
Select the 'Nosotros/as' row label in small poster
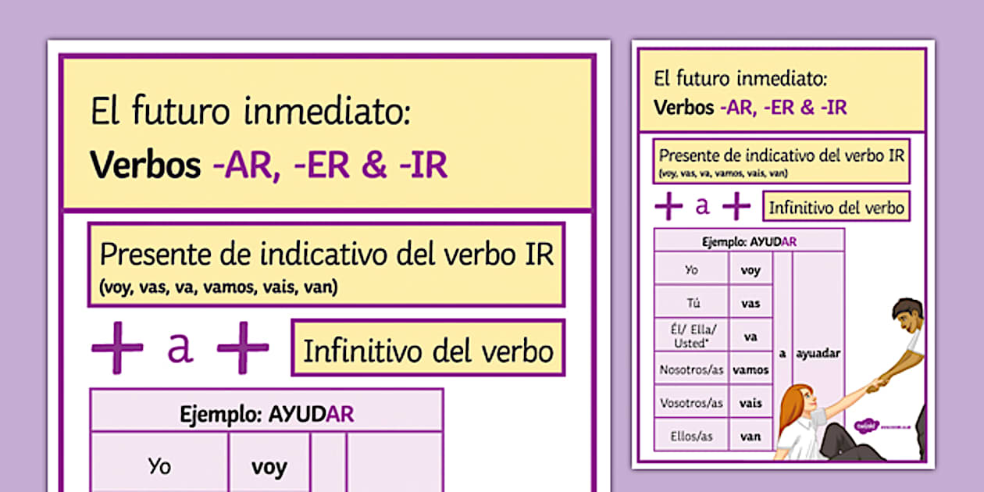(x=691, y=369)
